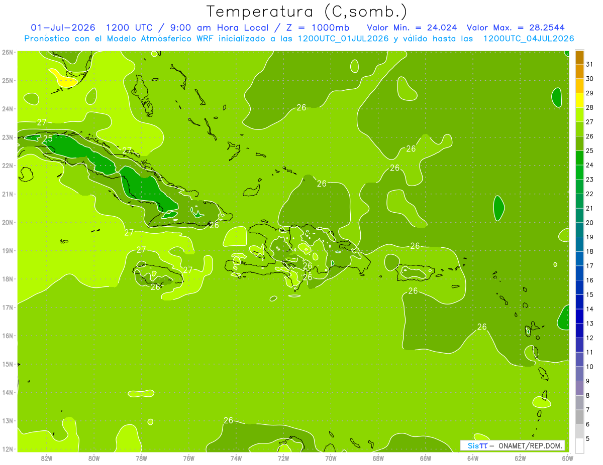The width and height of the screenshot is (603, 465).
Task: Click the 22 value in color legend
Action: point(589,194)
